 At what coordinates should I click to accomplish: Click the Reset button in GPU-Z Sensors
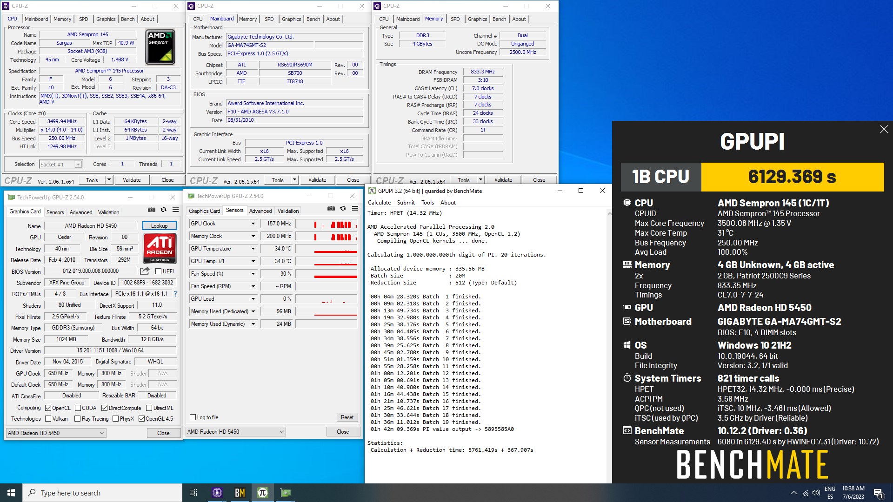tap(347, 417)
